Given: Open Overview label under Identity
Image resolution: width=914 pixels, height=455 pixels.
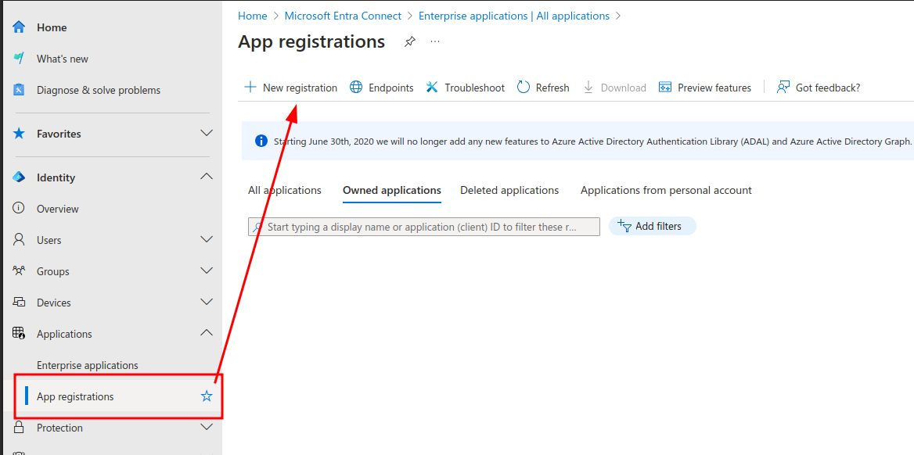Looking at the screenshot, I should (58, 209).
